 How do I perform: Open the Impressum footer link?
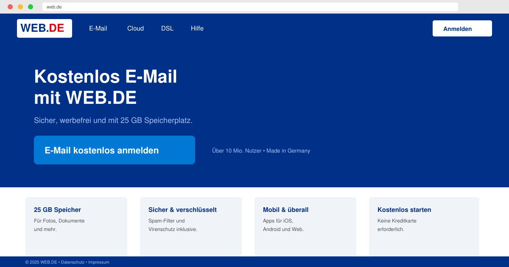(x=99, y=262)
